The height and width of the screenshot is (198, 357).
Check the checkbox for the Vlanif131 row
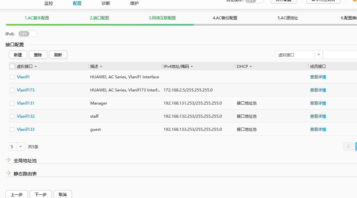[x=12, y=103]
